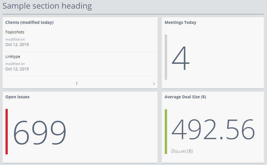Viewport: 267px width, 165px height.
Task: Select page number 1 in pagination
Action: tap(77, 84)
